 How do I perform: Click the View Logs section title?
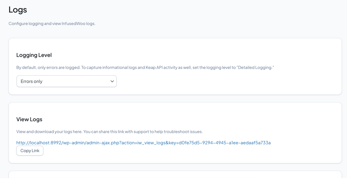pos(29,119)
